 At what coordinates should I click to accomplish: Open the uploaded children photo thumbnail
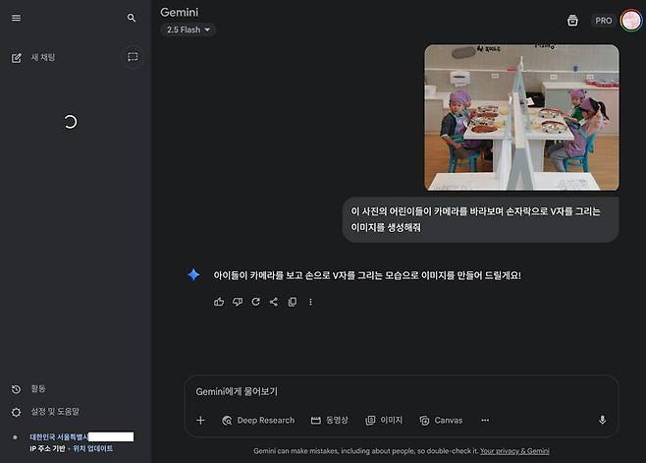click(x=521, y=118)
